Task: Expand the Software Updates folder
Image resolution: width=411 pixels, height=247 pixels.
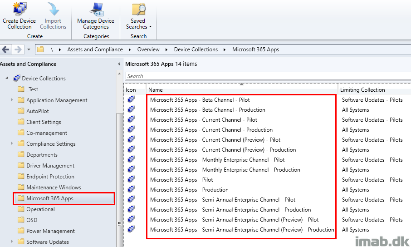Action: pyautogui.click(x=12, y=241)
